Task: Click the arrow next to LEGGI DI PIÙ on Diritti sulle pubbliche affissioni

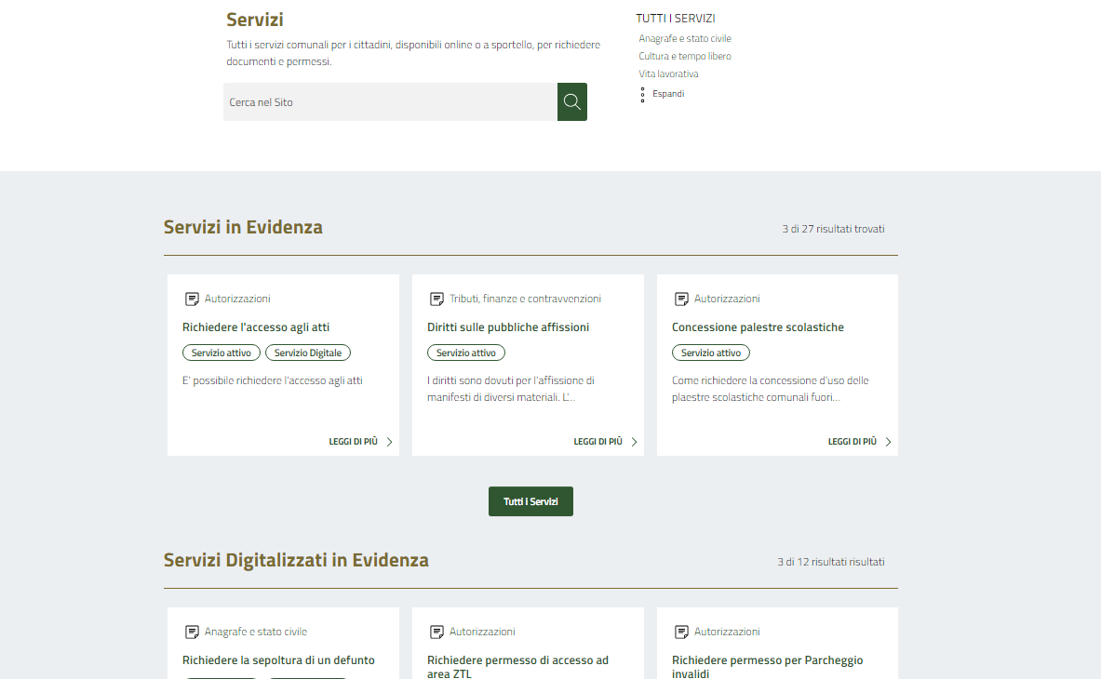Action: [x=635, y=442]
